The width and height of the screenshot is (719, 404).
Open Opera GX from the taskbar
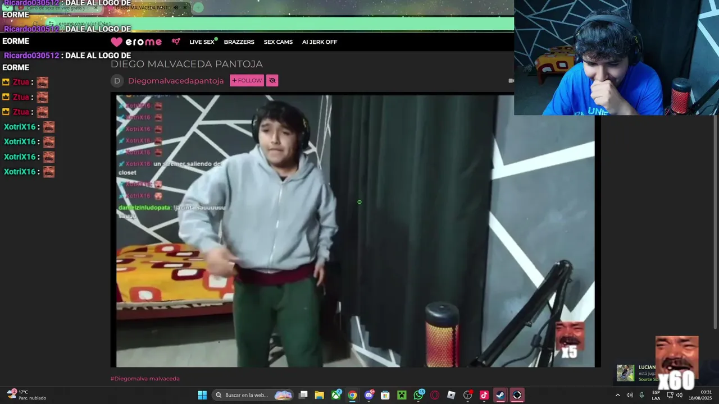435,395
